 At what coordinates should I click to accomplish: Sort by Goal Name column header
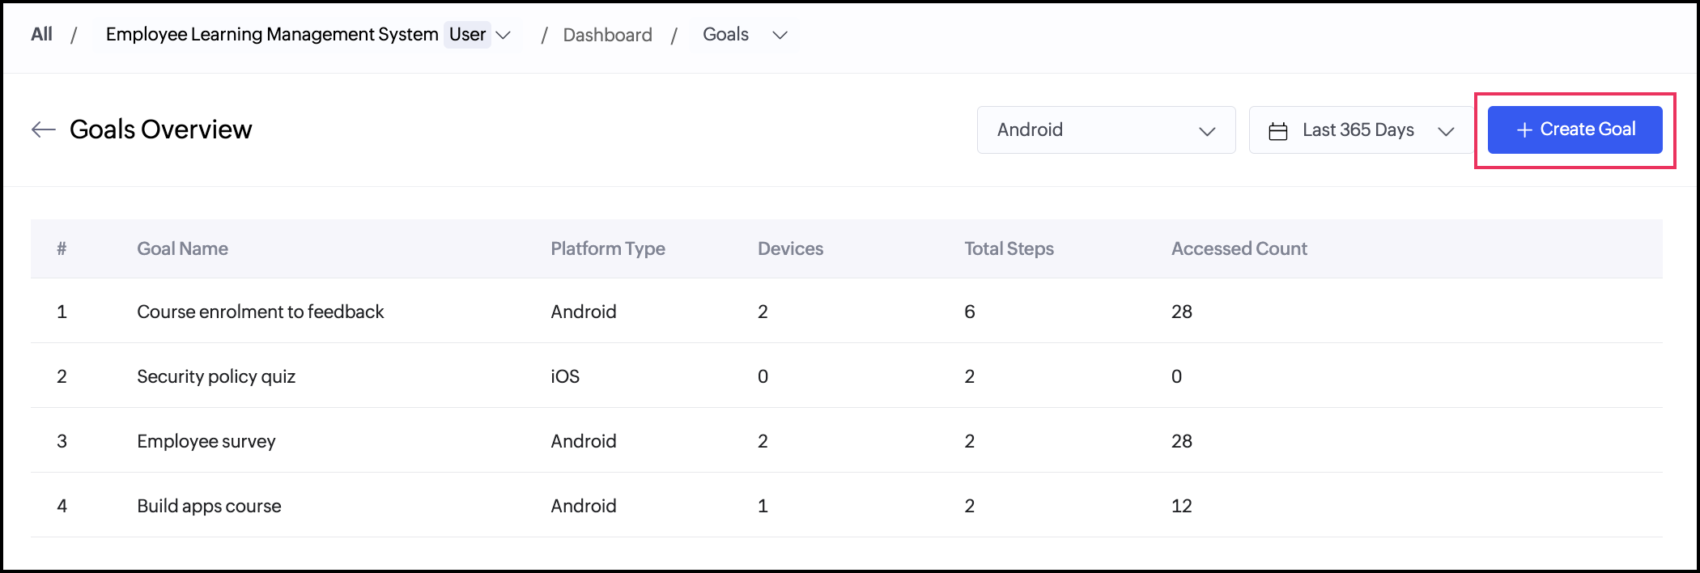pyautogui.click(x=182, y=248)
